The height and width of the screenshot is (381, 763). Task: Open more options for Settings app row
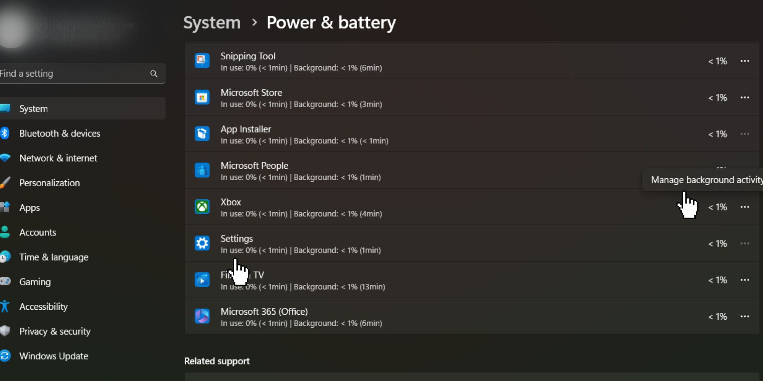745,243
